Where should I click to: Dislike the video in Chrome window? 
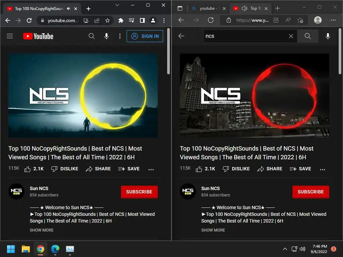point(65,169)
